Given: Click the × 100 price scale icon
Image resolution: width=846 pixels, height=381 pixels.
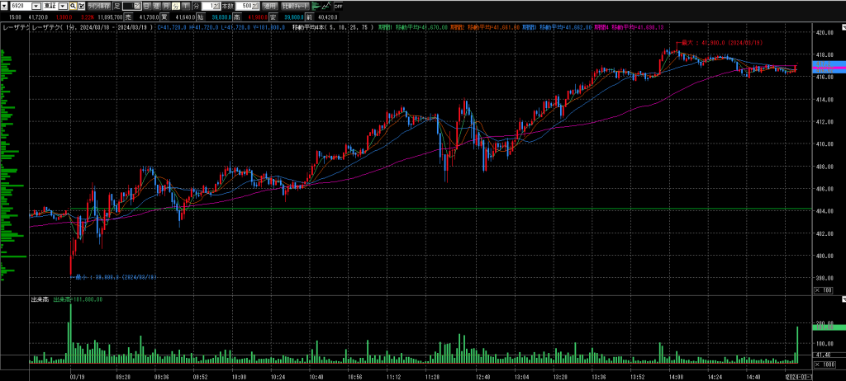Looking at the screenshot, I should [823, 290].
